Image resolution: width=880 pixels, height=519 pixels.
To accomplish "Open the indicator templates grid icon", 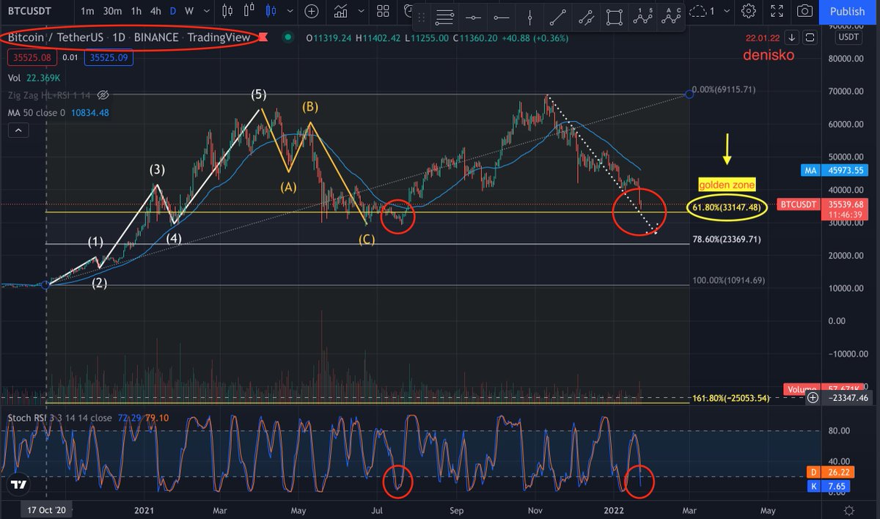I will coord(383,11).
